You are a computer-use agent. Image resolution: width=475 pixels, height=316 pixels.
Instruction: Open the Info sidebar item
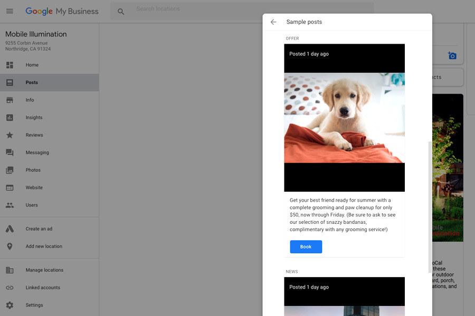[30, 100]
